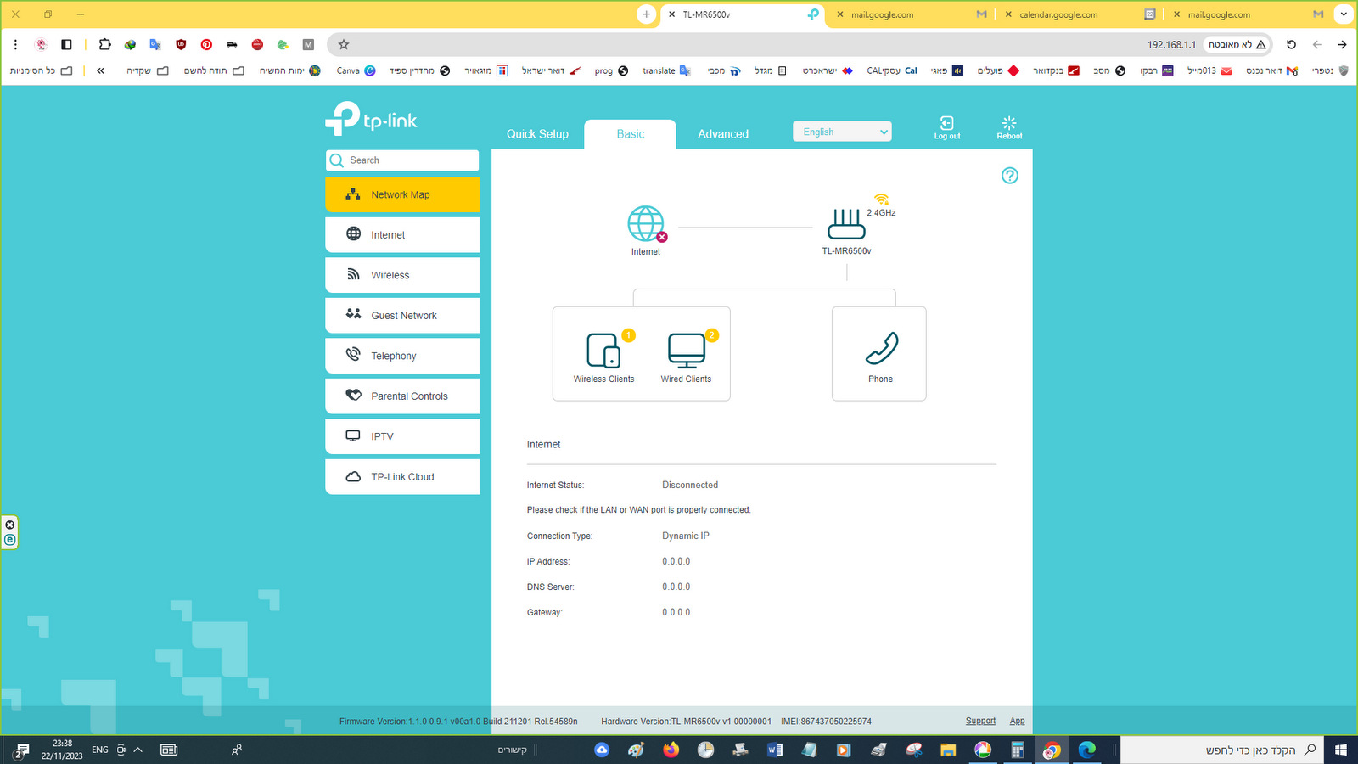Open Calculator from the taskbar

[x=1018, y=750]
